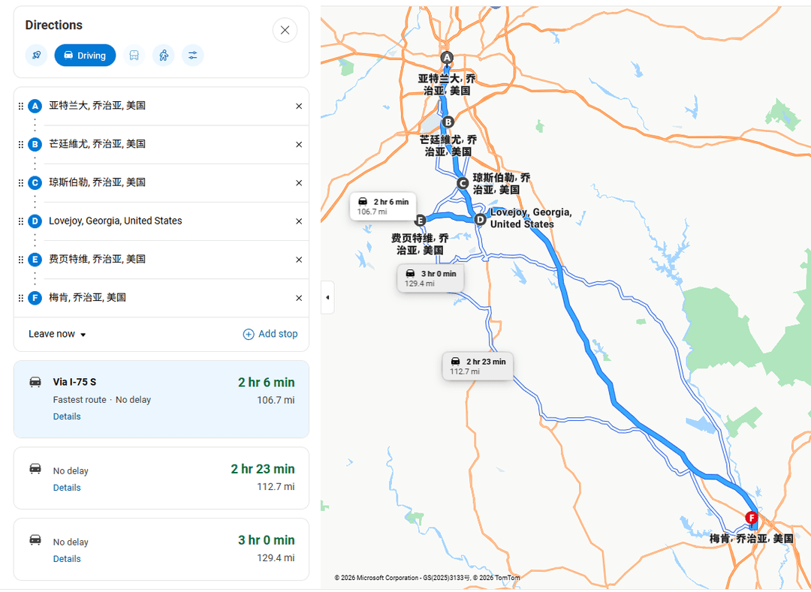Viewport: 811px width, 592px height.
Task: Remove stop B 芒廷维尤
Action: pos(299,145)
